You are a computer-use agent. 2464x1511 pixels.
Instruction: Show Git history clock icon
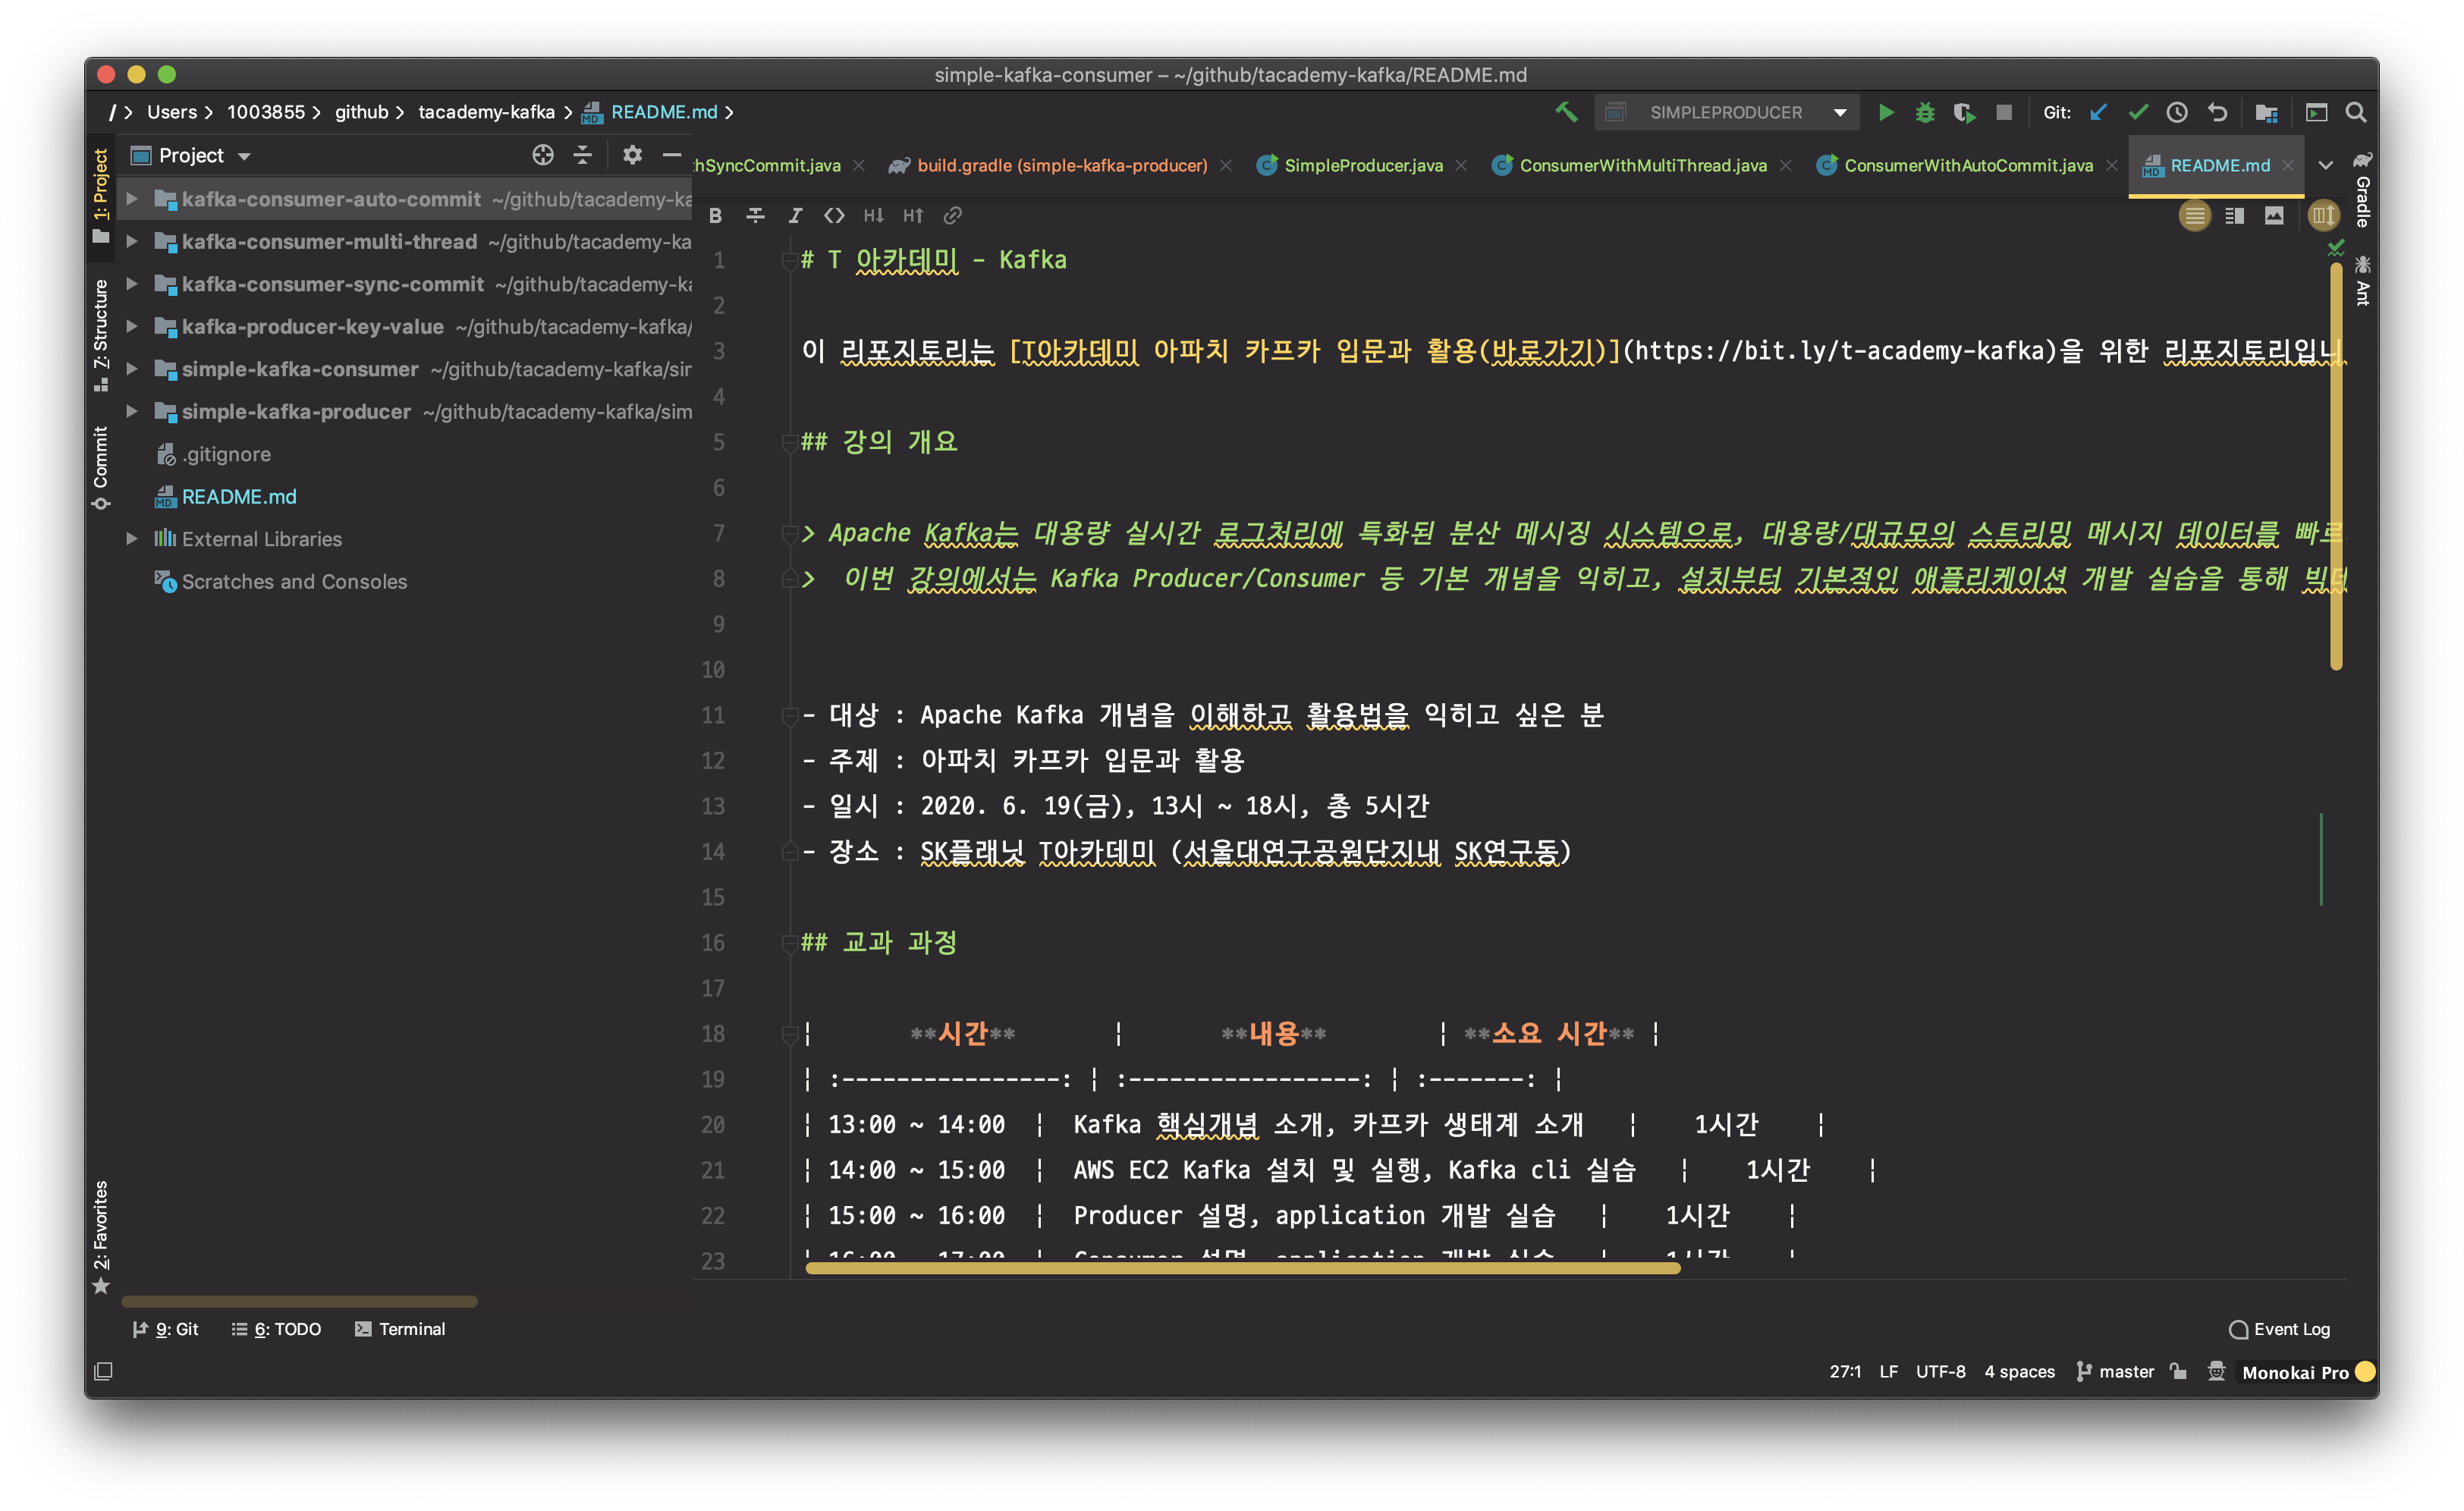click(x=2177, y=112)
